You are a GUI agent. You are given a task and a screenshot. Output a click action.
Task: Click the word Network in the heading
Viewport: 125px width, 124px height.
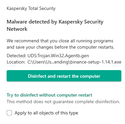pos(17,29)
